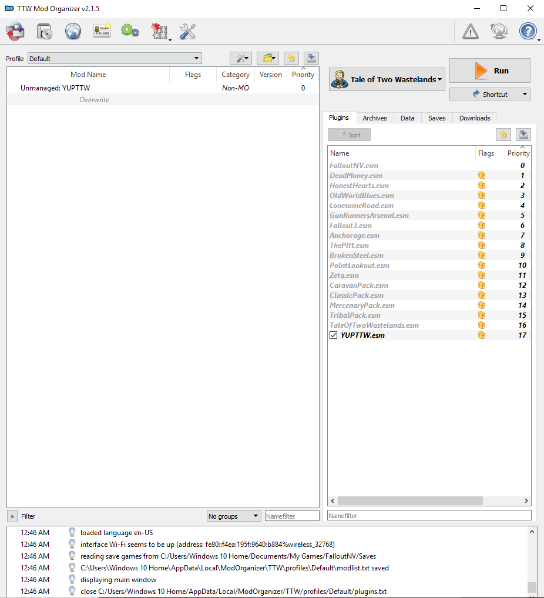Image resolution: width=544 pixels, height=598 pixels.
Task: Click the mod list Namefilter field
Action: 292,516
